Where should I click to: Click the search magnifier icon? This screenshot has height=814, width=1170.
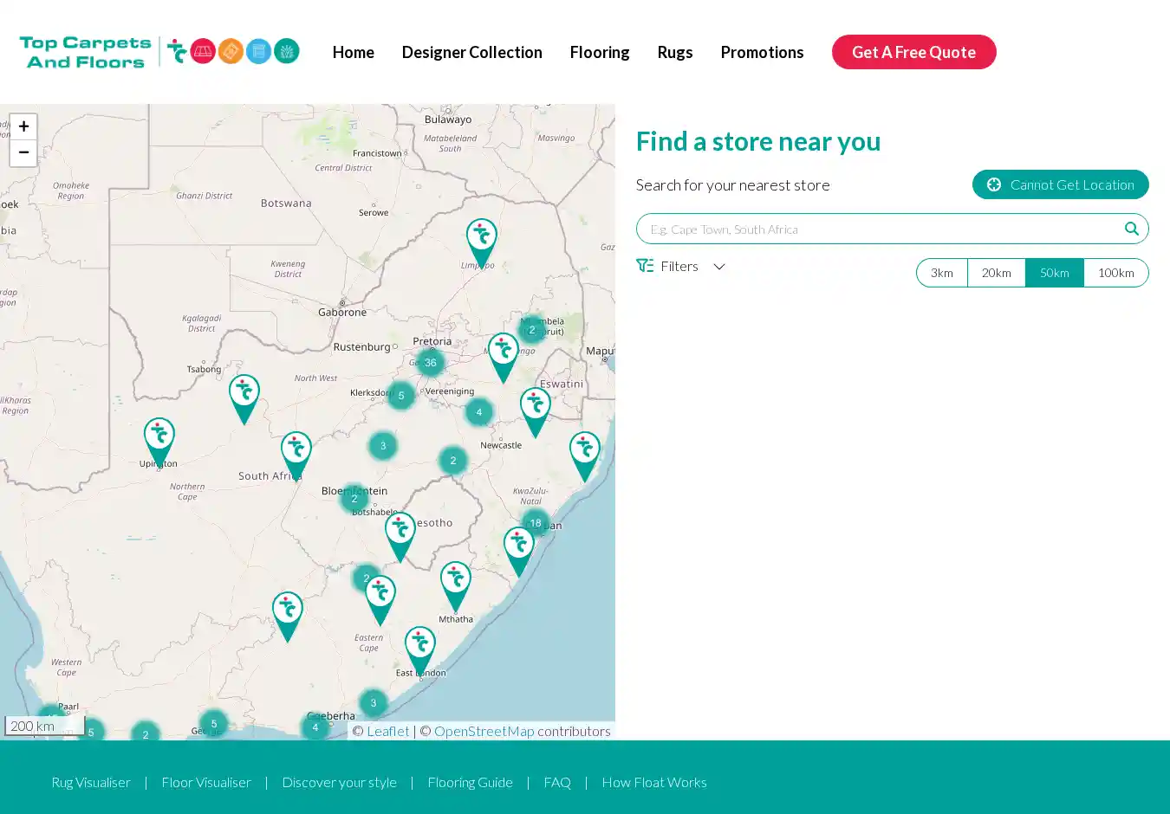pos(1131,229)
